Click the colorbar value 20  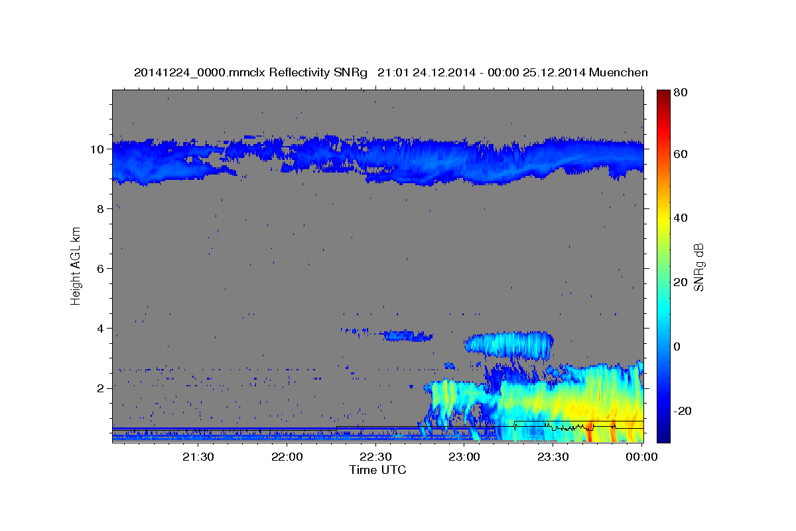coord(679,282)
